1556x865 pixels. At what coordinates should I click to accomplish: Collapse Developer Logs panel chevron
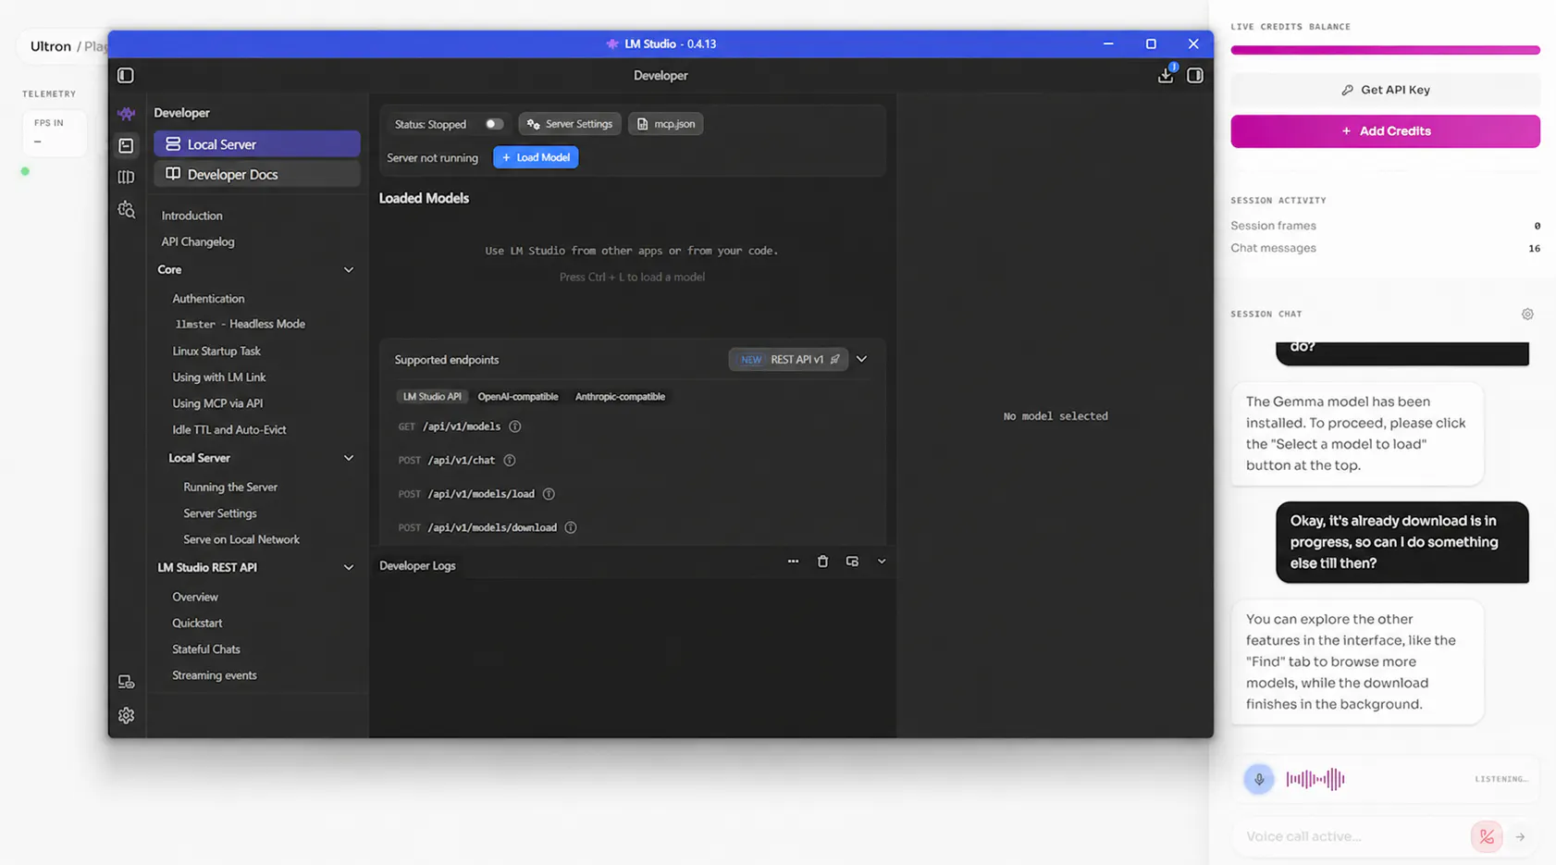882,562
